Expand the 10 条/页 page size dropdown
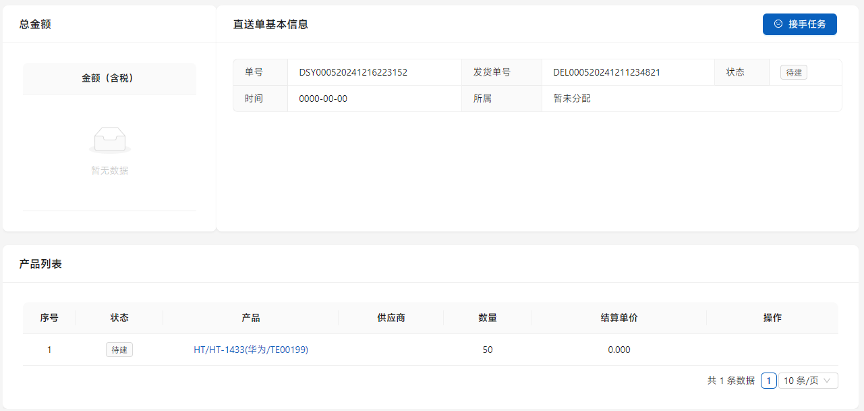This screenshot has width=864, height=411. point(808,381)
